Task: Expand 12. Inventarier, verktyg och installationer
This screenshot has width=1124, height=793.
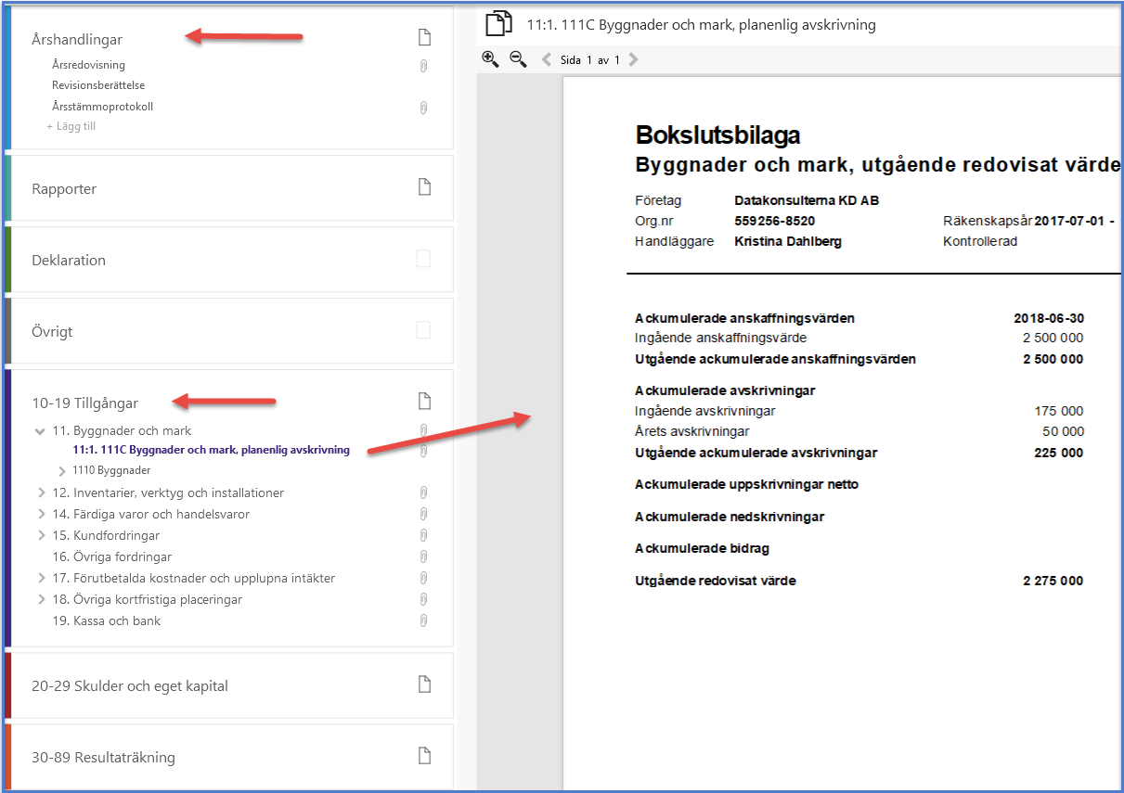Action: point(41,492)
